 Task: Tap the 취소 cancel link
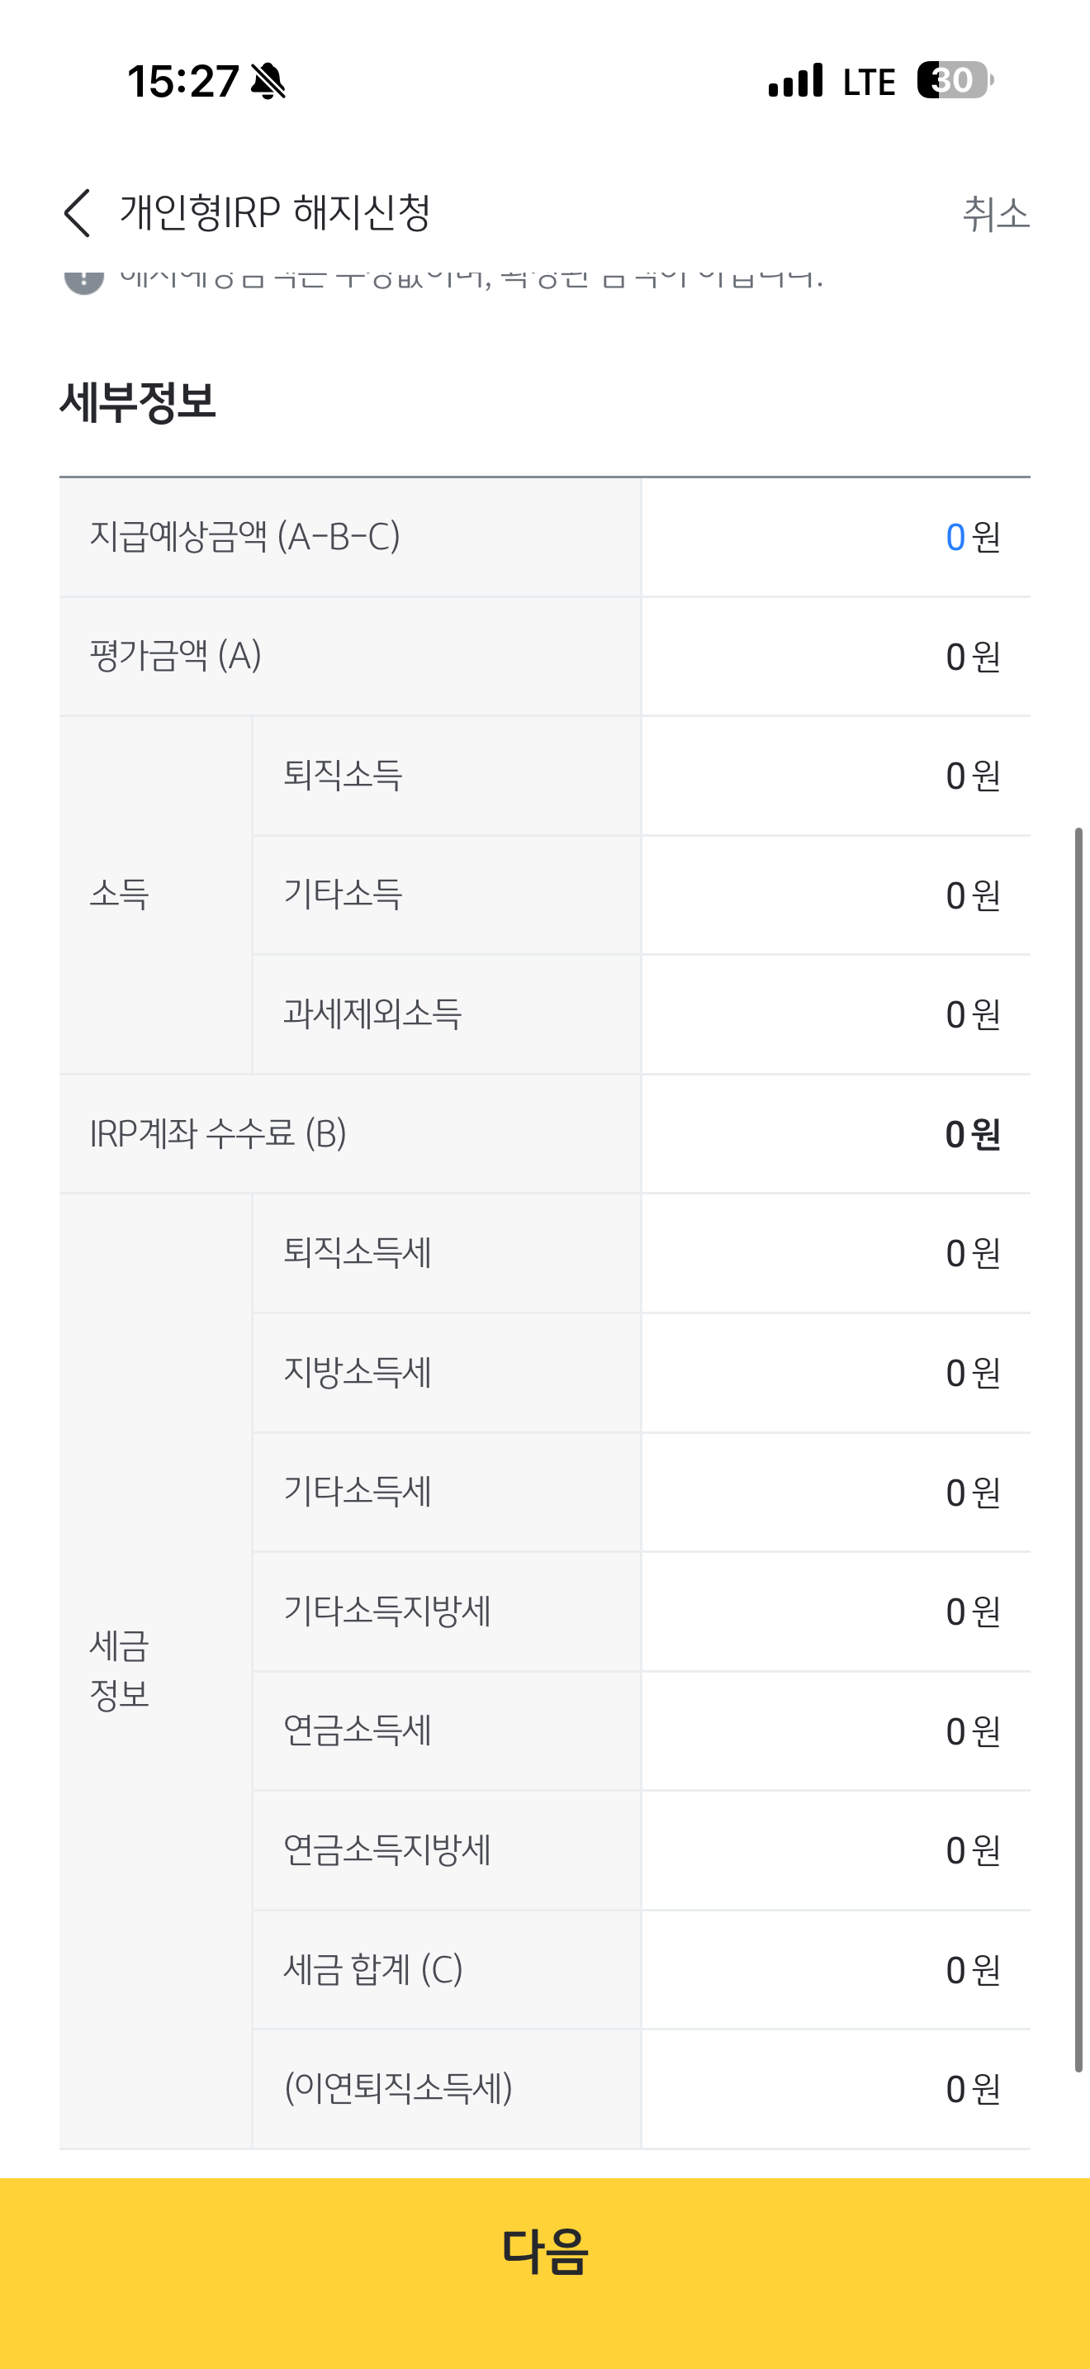(x=995, y=214)
